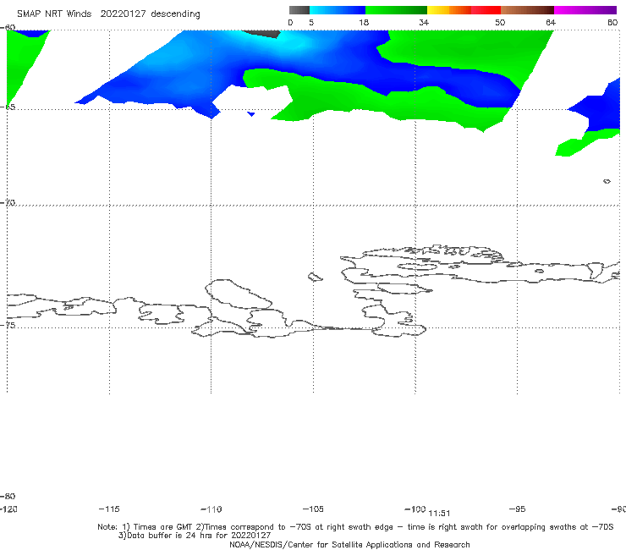Click the 'Data buffer is 24 hrs' note
This screenshot has width=626, height=550.
195,536
